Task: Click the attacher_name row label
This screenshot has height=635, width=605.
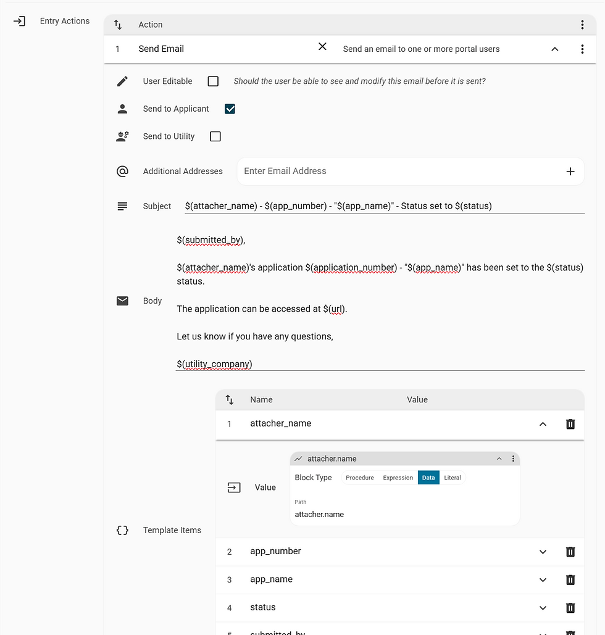Action: (281, 423)
